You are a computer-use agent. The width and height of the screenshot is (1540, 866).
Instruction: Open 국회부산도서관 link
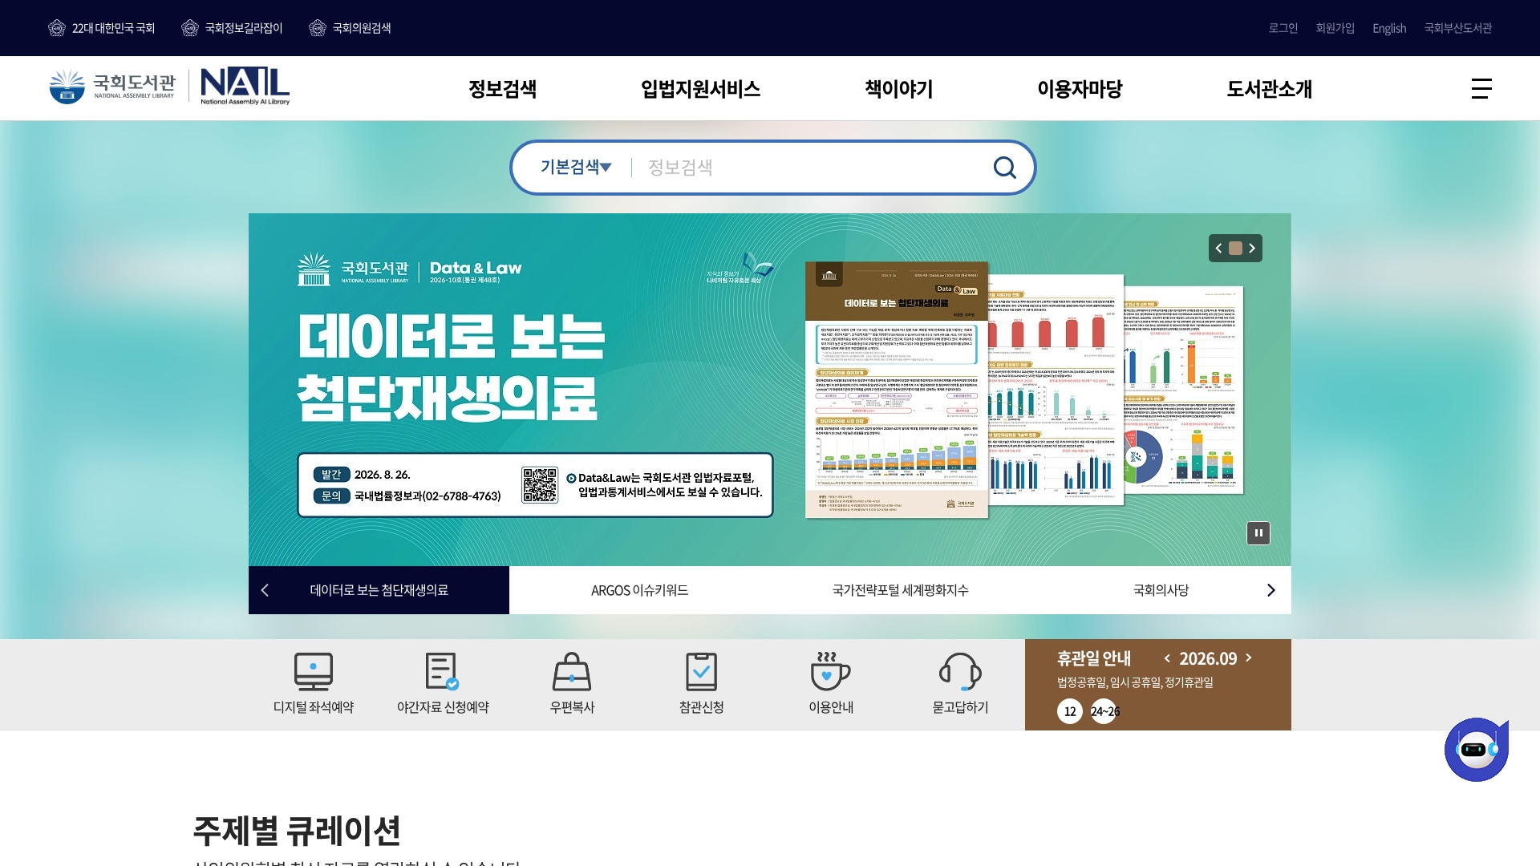pos(1457,28)
